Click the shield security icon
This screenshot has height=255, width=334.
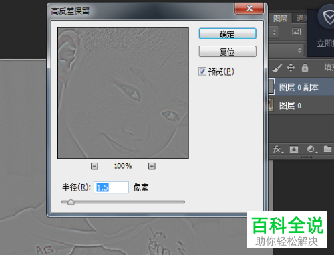coord(327,17)
